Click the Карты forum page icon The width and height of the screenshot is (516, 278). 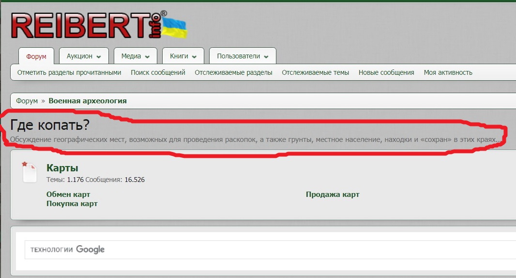(x=30, y=172)
